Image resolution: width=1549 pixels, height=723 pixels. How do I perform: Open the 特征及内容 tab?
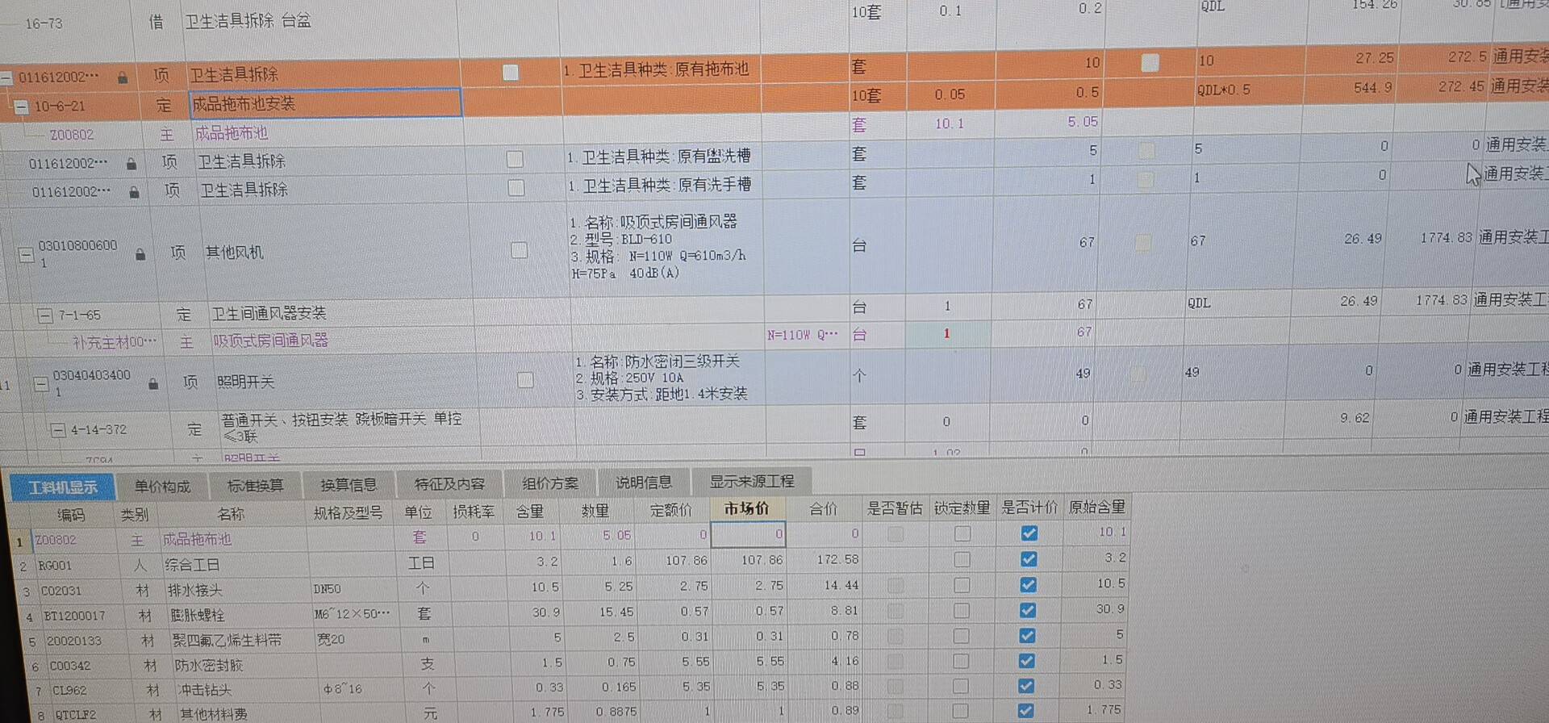click(449, 484)
